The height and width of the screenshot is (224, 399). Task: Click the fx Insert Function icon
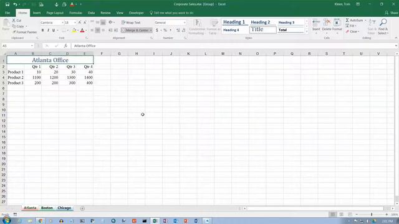65,45
